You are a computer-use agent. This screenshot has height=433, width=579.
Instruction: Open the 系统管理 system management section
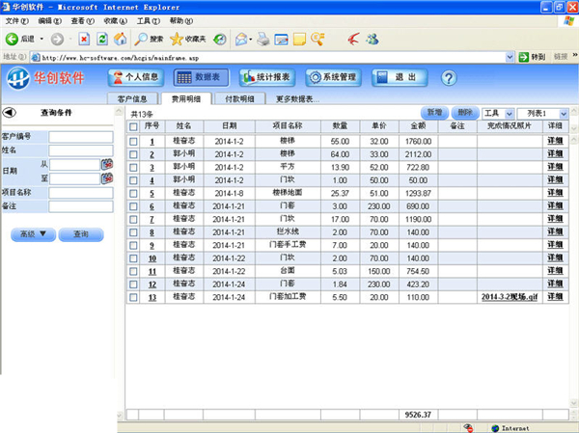[x=332, y=77]
